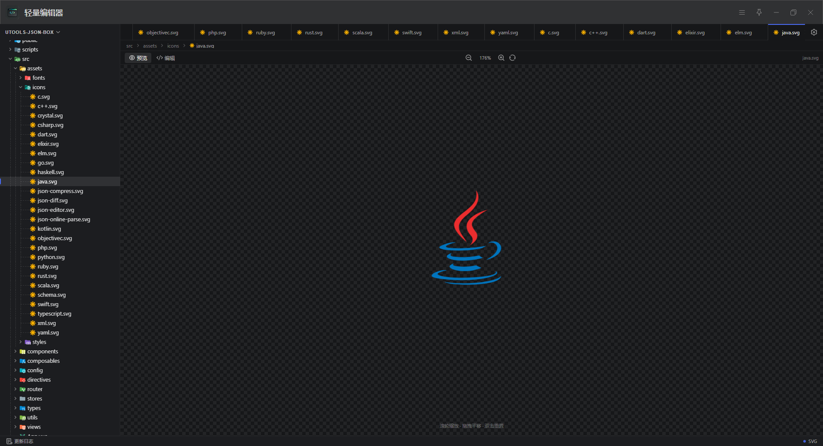This screenshot has width=823, height=446.
Task: Click the fonts folder icon
Action: click(28, 78)
